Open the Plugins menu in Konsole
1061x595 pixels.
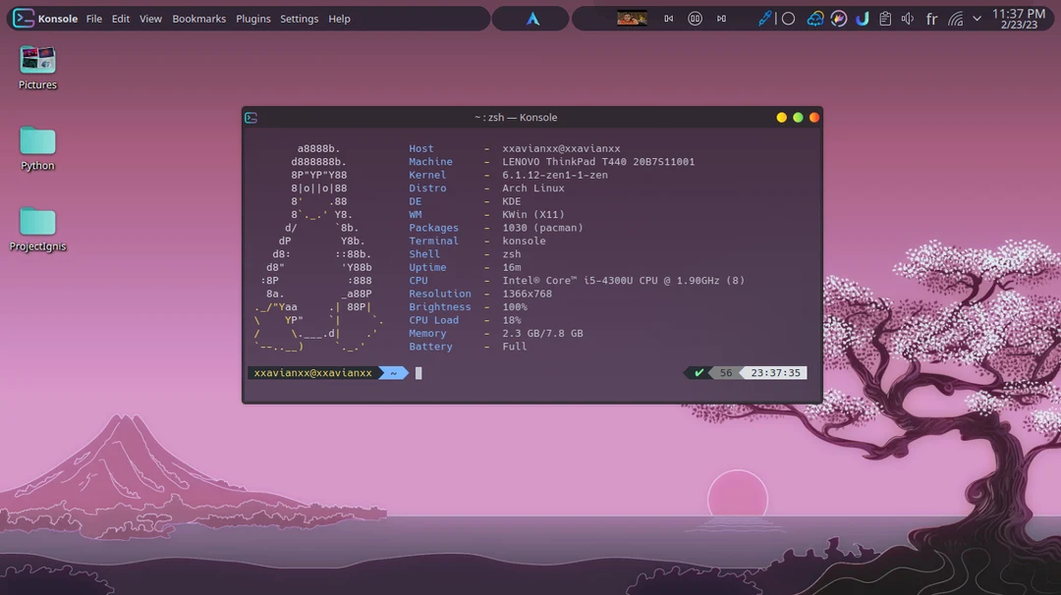(253, 18)
